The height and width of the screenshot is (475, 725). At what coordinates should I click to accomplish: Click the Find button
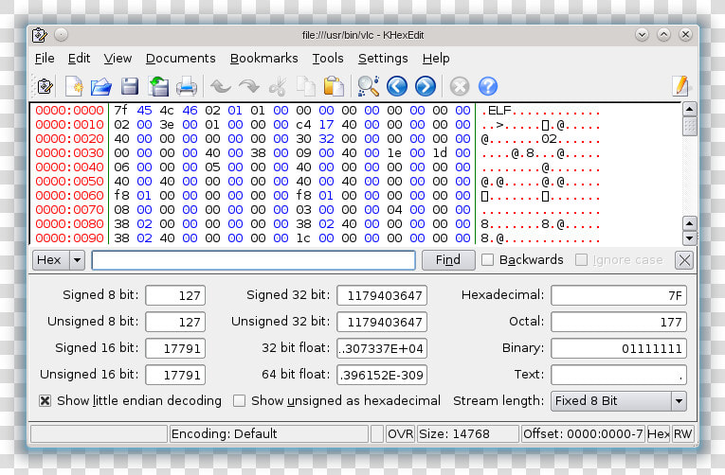[x=448, y=260]
